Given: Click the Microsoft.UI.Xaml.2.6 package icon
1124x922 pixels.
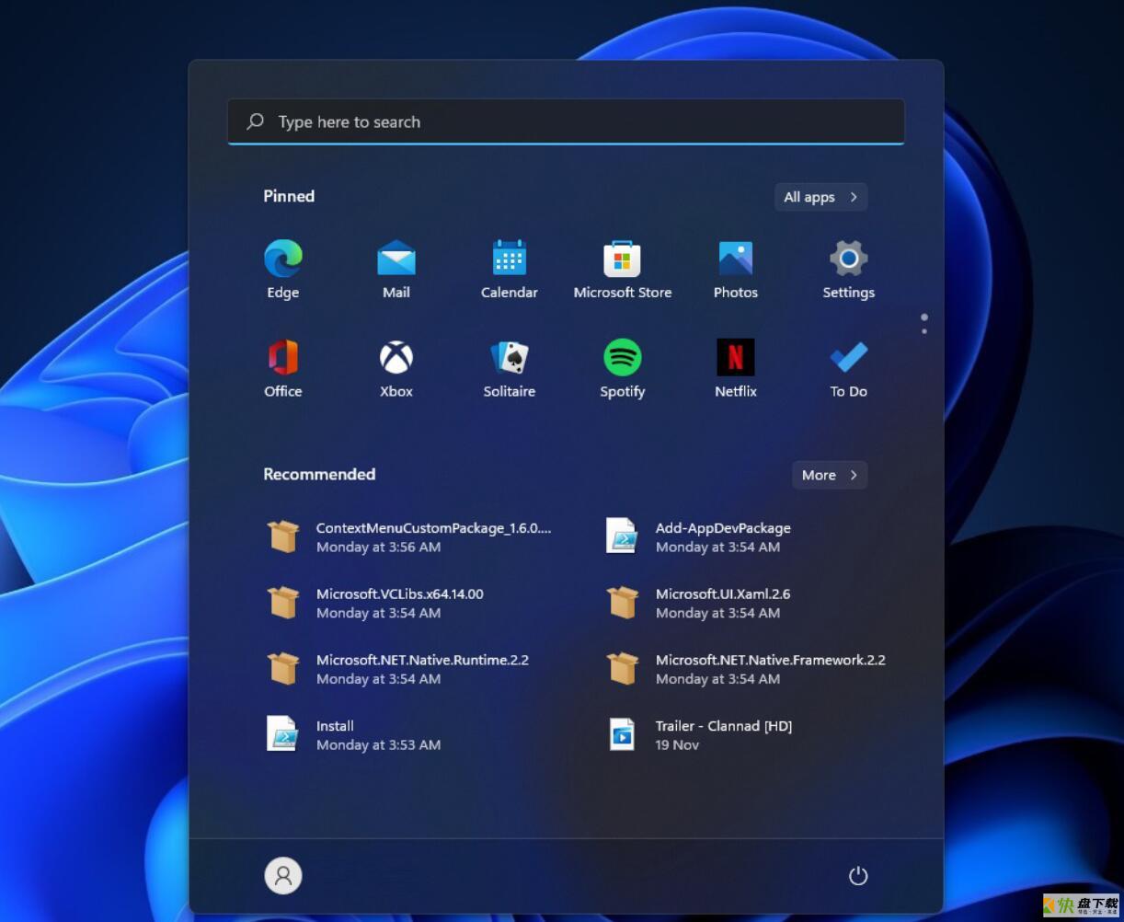Looking at the screenshot, I should pos(623,603).
